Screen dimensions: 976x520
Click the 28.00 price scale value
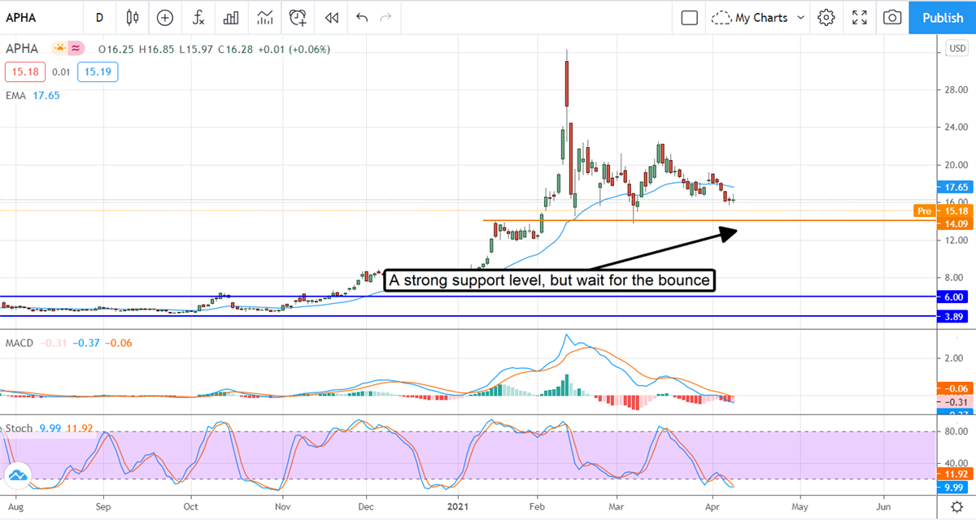coord(957,90)
